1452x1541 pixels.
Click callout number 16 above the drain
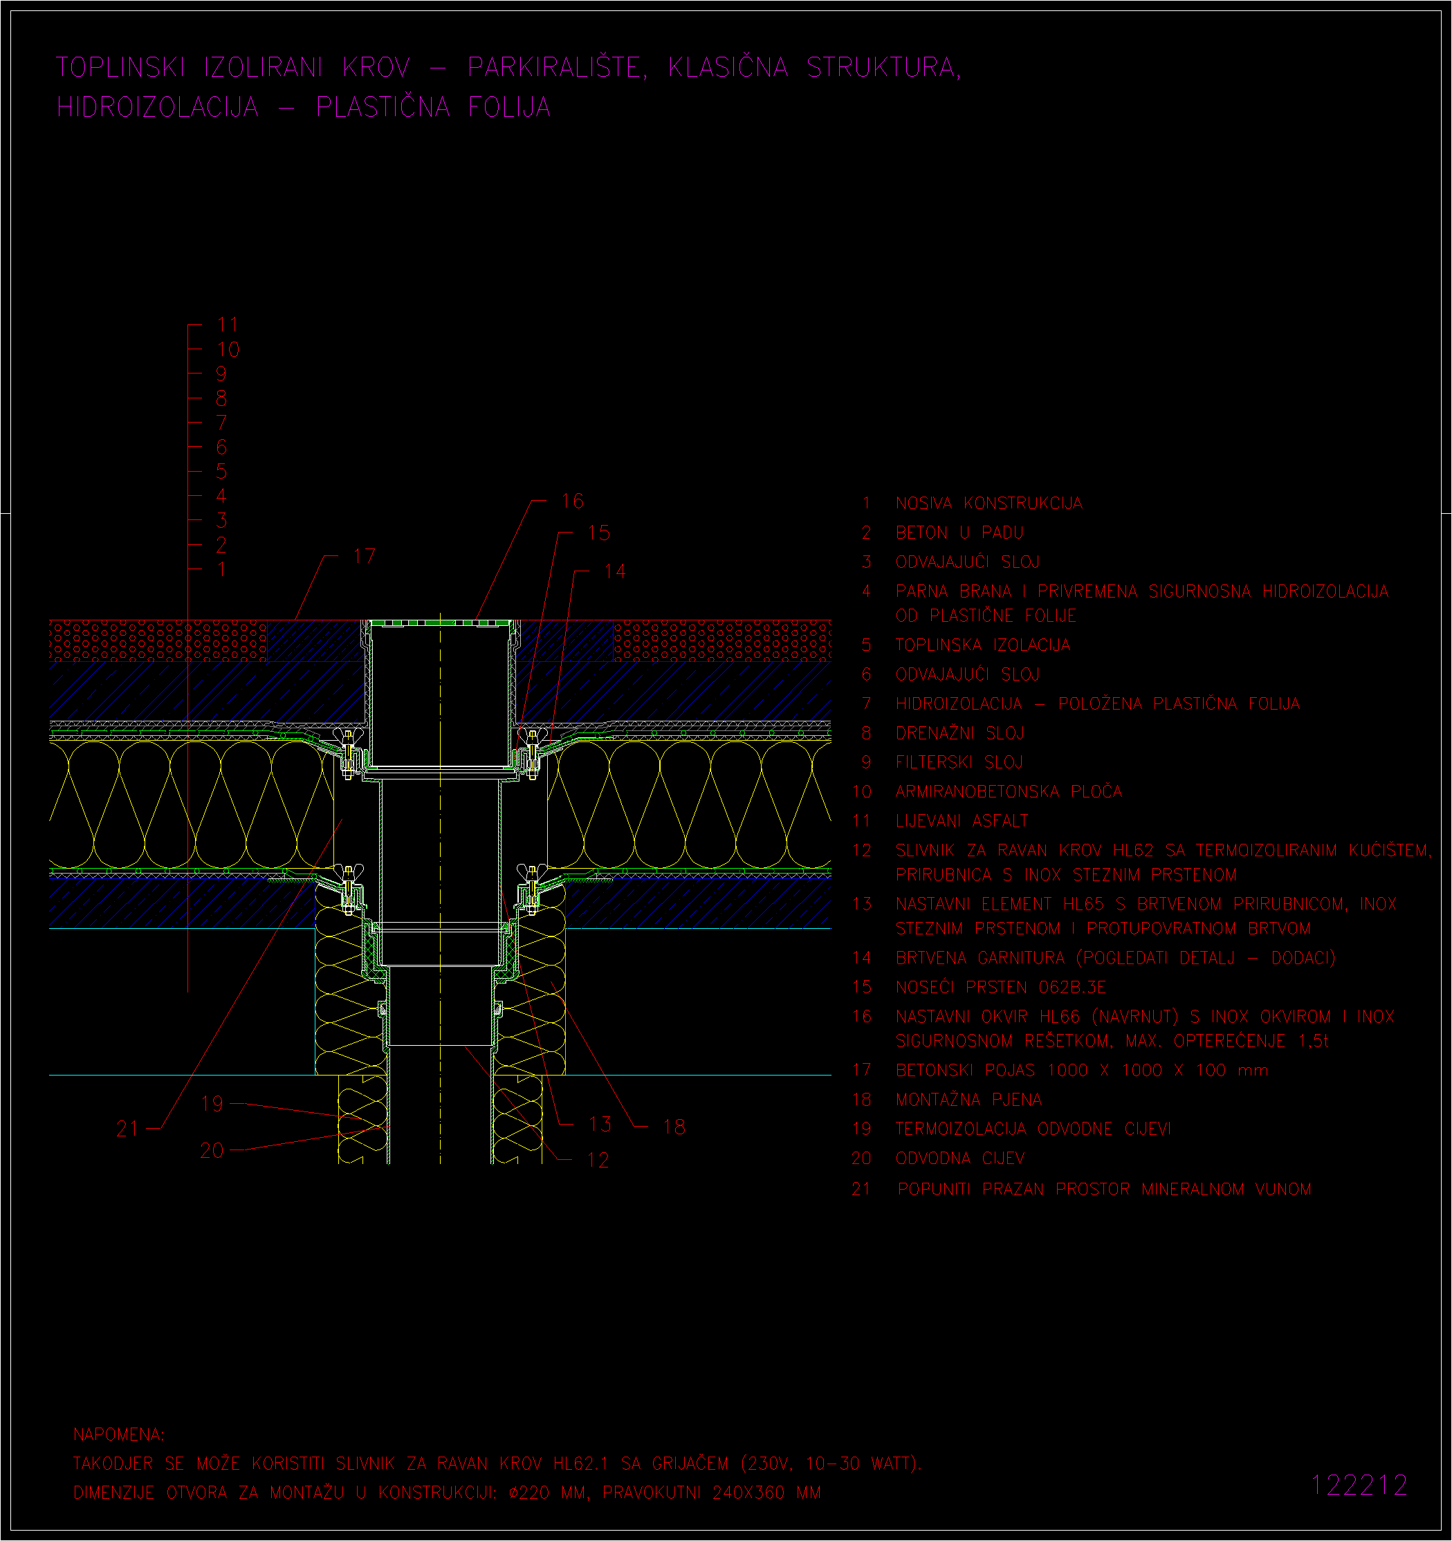click(572, 501)
